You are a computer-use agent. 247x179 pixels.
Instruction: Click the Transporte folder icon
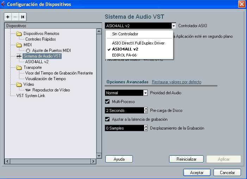click(19, 67)
